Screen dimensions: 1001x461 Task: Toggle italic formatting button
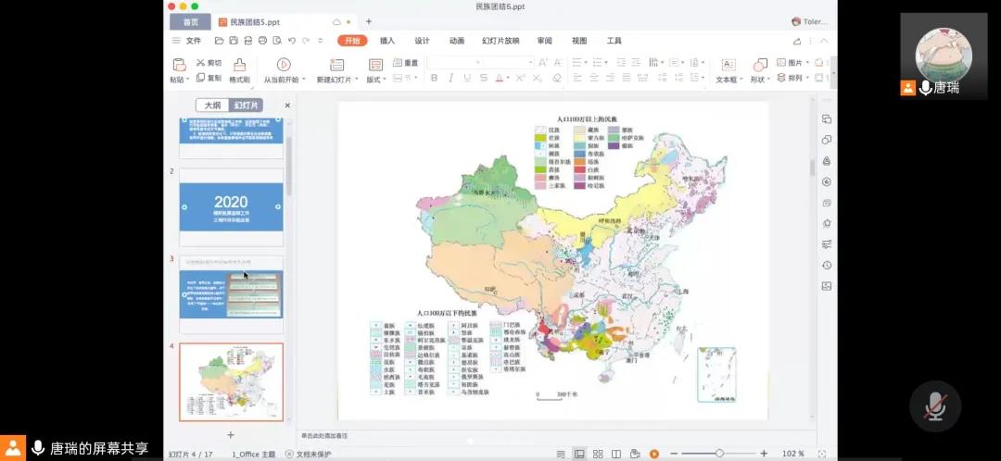click(x=451, y=79)
